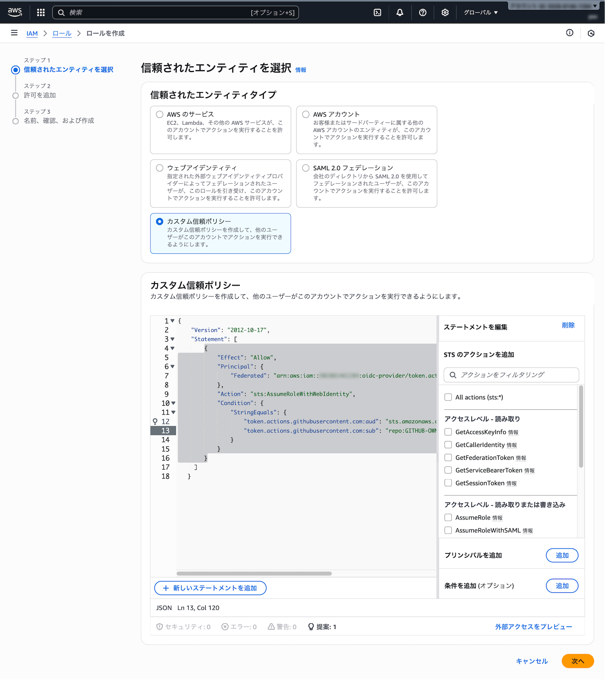Open the notifications bell
Screen dimensions: 605x680
point(400,13)
